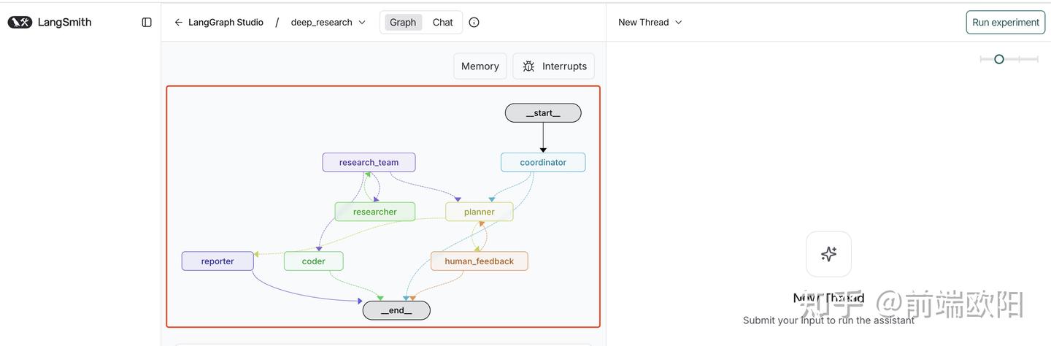1051x346 pixels.
Task: Click the Run experiment button
Action: click(x=1006, y=22)
